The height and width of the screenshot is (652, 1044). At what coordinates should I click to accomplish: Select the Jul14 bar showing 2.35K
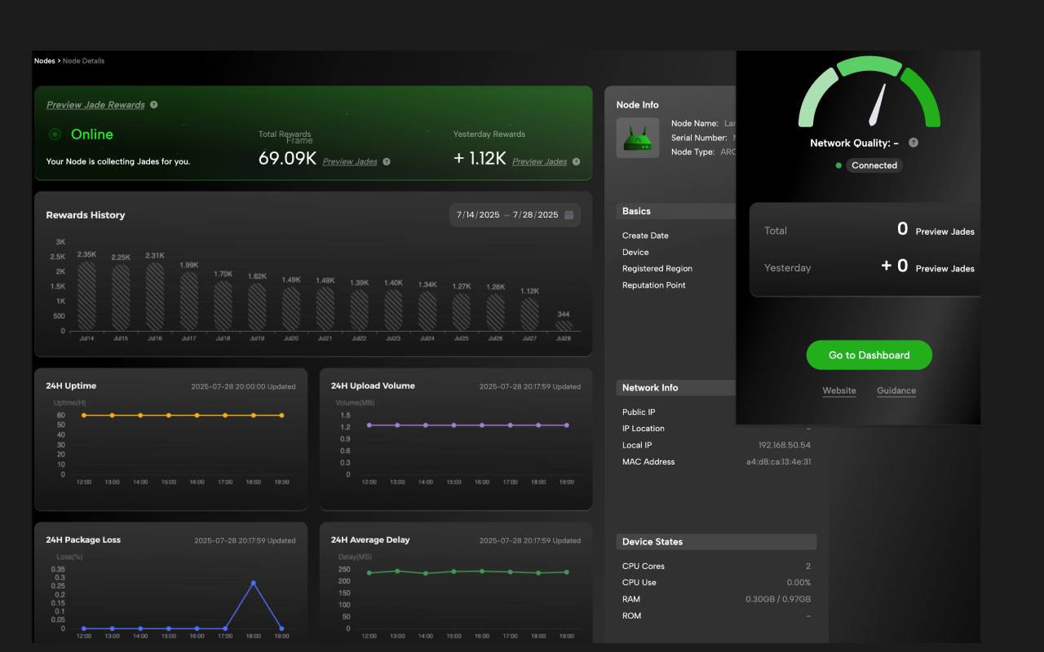coord(86,296)
